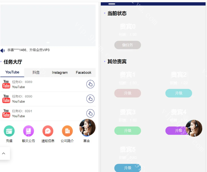Open the chat announcement (聊天公告) icon
207x172 pixels.
pyautogui.click(x=28, y=131)
